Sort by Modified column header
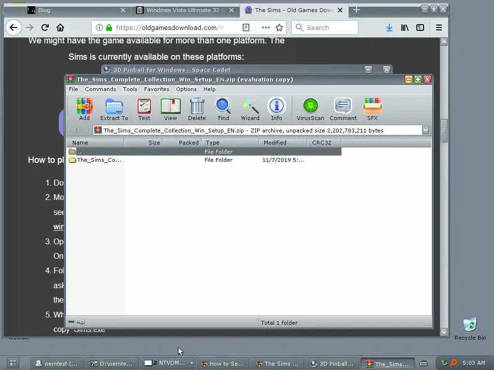 (283, 143)
